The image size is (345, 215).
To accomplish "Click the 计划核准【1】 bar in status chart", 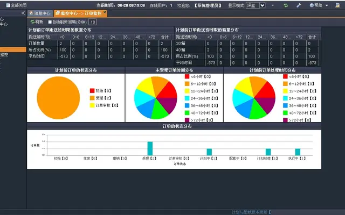I will tap(268, 152).
